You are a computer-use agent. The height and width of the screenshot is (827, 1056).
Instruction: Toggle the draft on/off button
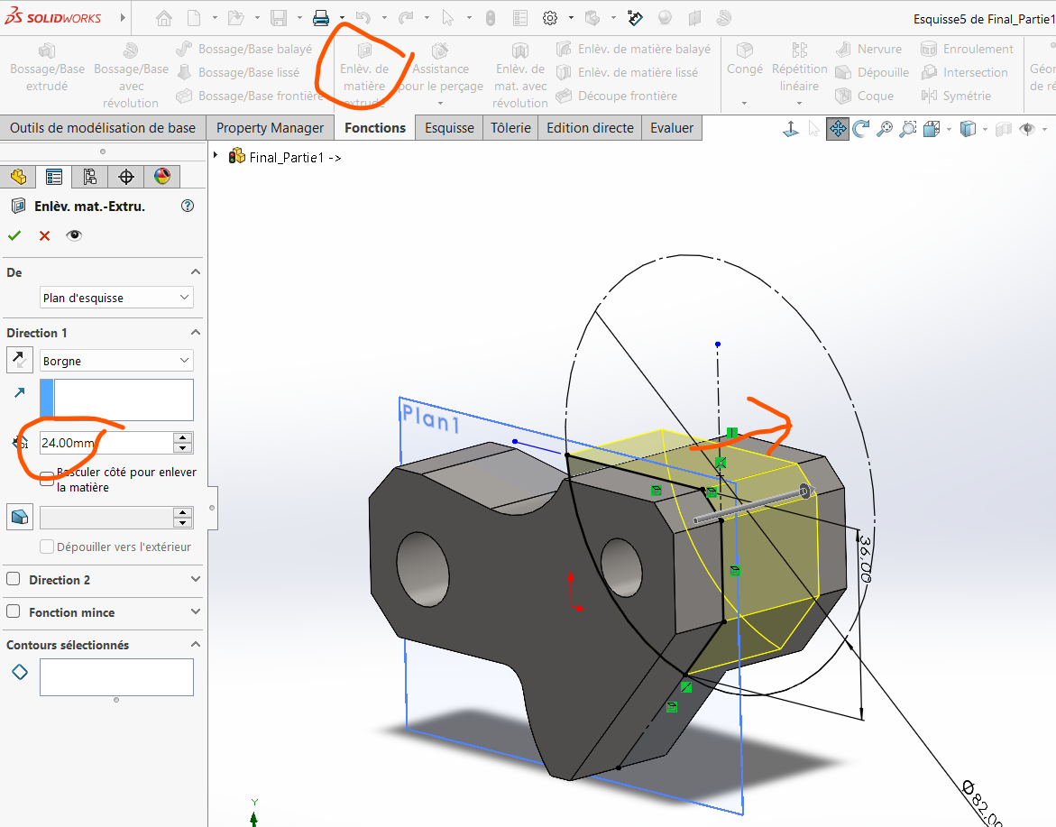point(20,517)
